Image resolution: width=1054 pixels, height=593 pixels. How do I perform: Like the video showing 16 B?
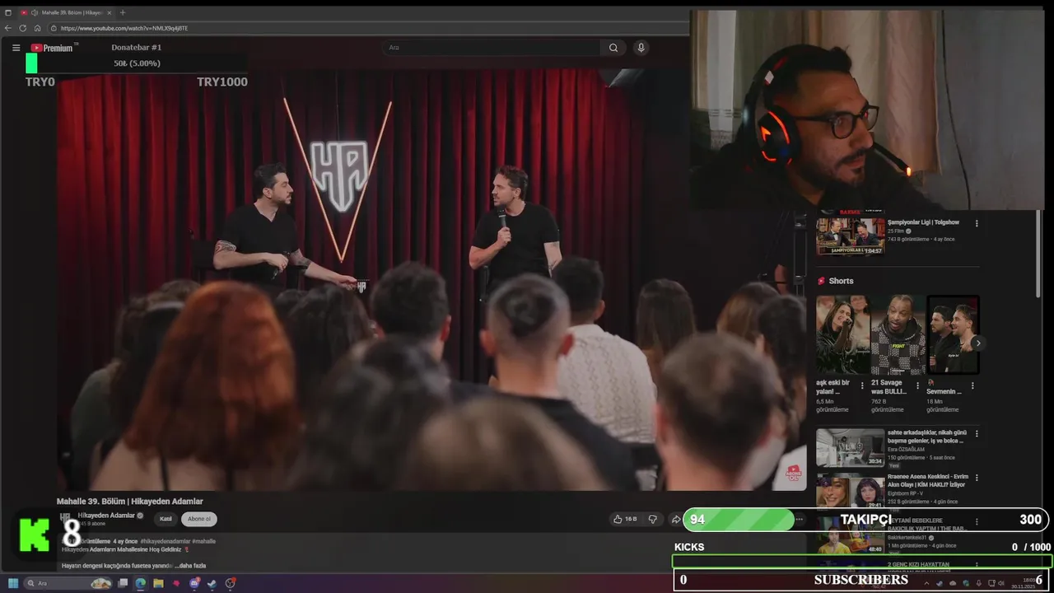625,519
